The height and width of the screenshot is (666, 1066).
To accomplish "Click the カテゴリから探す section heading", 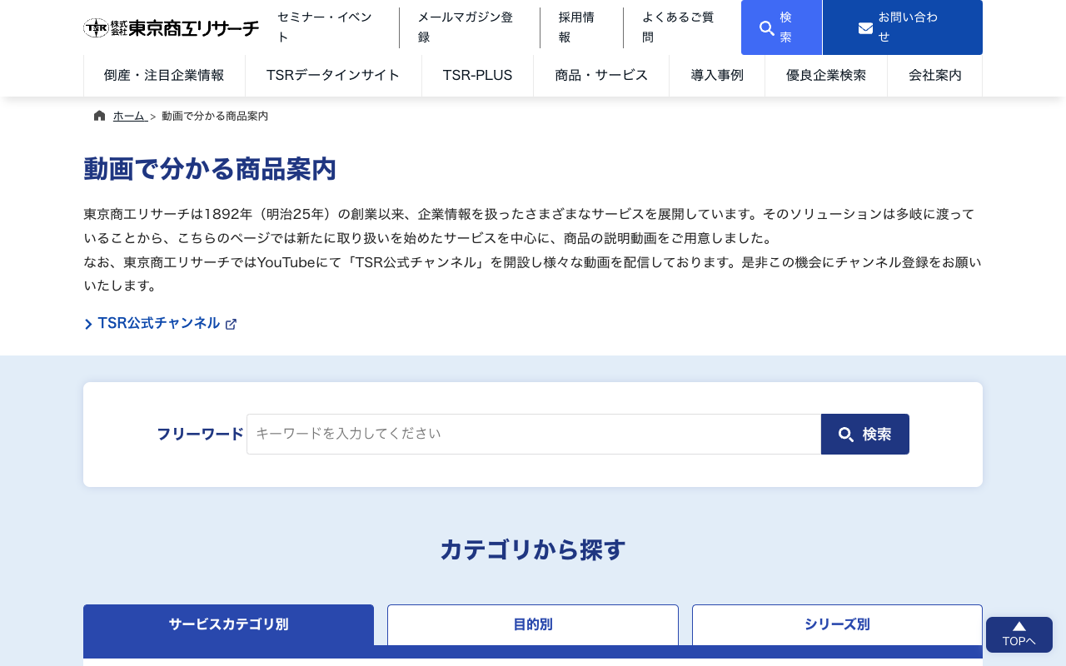I will pyautogui.click(x=533, y=550).
